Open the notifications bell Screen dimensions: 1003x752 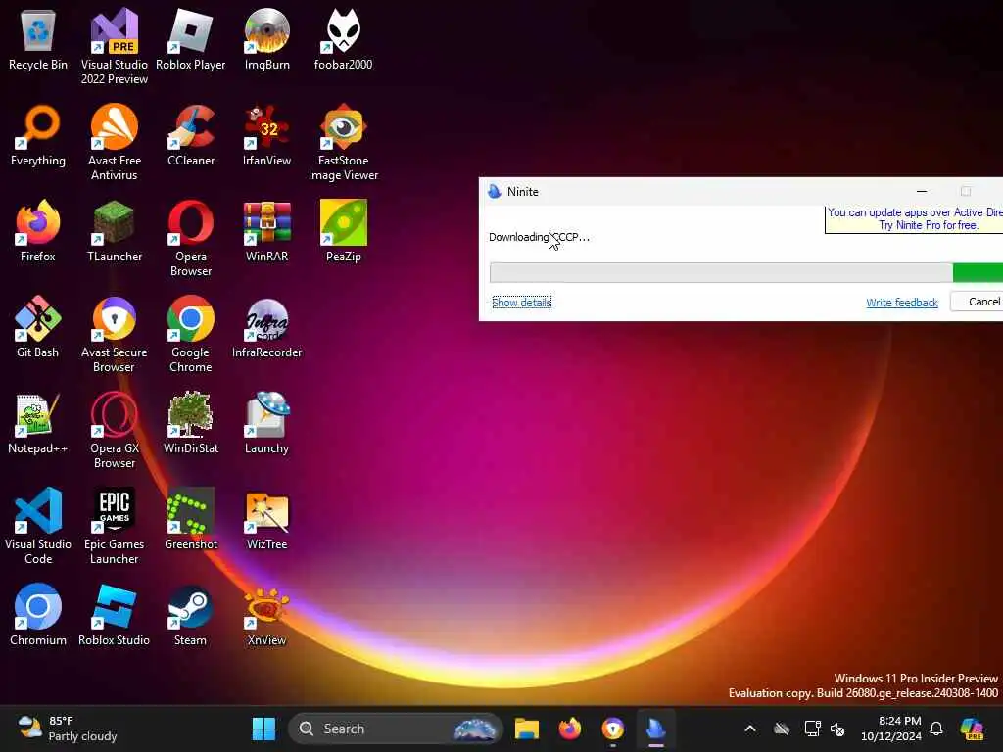(x=936, y=728)
